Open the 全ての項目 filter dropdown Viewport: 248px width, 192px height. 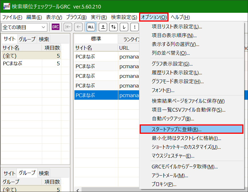(x=24, y=27)
